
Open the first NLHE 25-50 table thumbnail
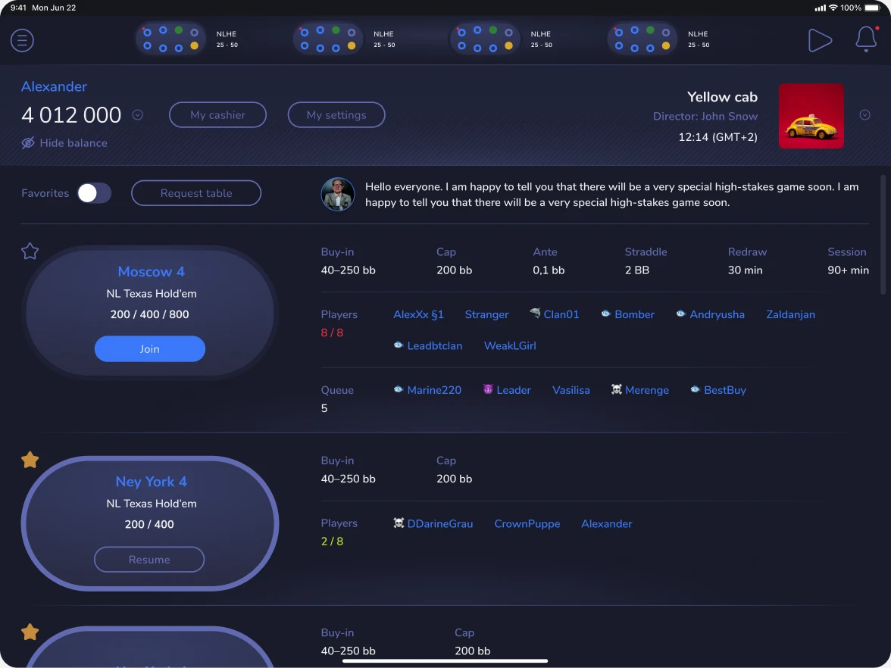coord(170,39)
